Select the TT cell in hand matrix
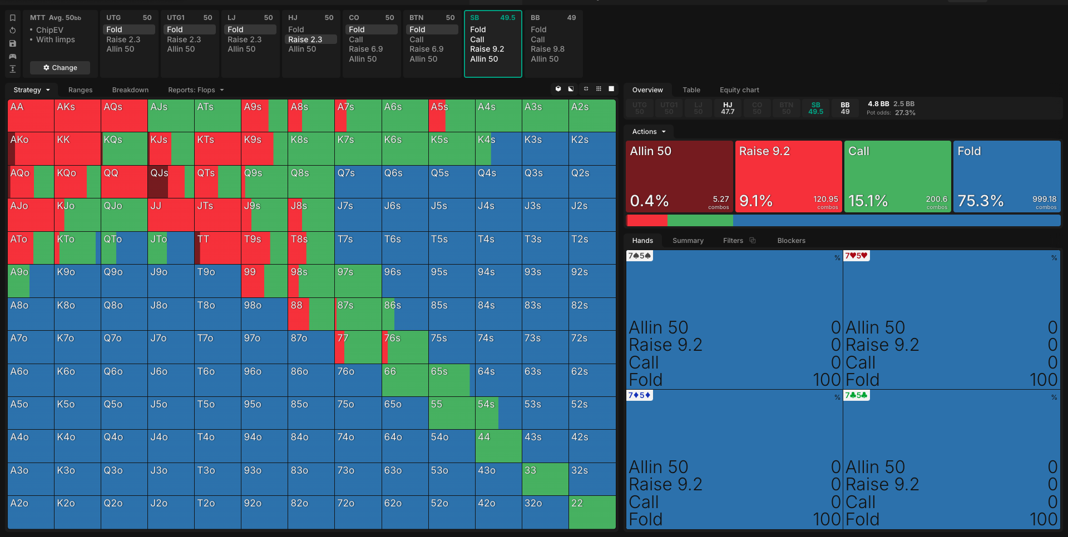 click(x=217, y=248)
